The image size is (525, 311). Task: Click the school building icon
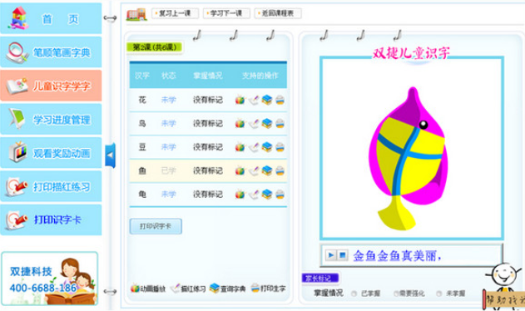136,14
